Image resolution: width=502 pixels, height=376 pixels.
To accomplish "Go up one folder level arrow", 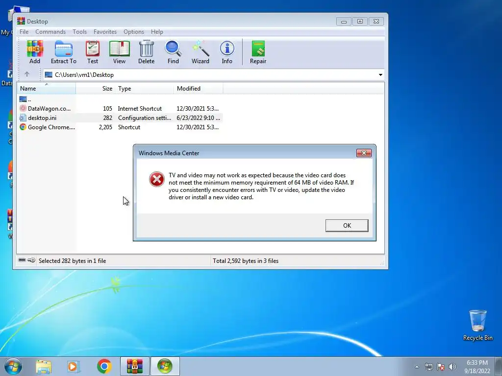I will point(27,74).
